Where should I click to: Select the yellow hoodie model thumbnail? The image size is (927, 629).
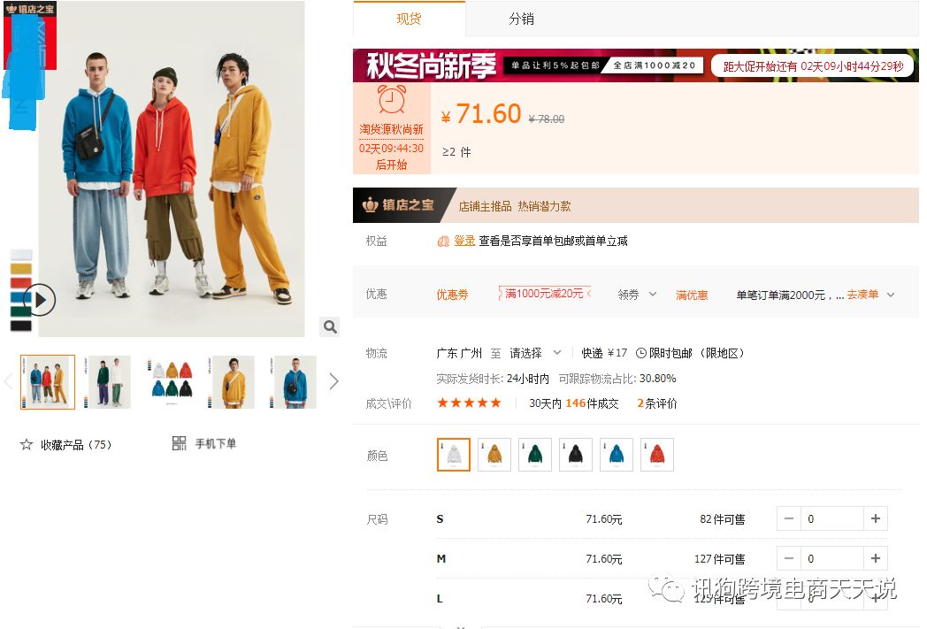(232, 382)
